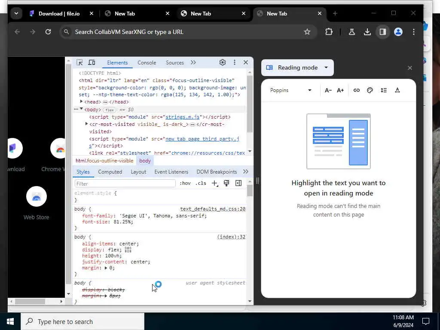Open the Chrome three-dot menu
This screenshot has height=330, width=440.
click(414, 32)
